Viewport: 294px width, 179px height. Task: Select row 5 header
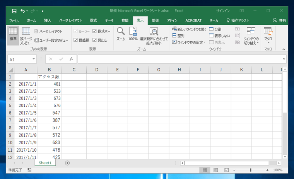tap(10, 106)
